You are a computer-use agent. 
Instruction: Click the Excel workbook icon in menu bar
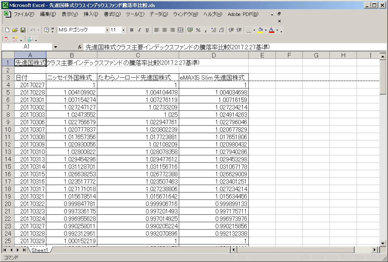[x=7, y=14]
